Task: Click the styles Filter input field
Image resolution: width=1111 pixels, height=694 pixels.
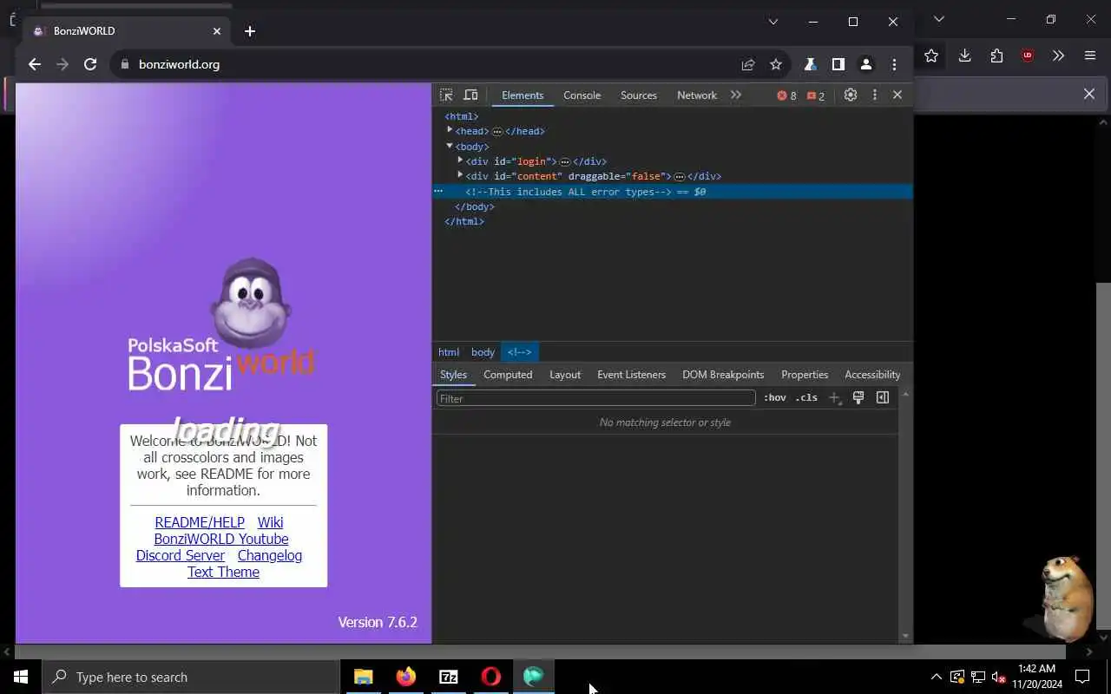Action: 596,398
